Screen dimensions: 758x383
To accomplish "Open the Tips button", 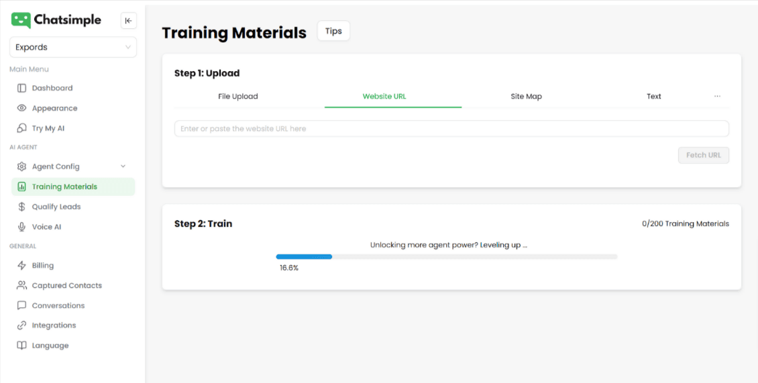I will (x=333, y=31).
